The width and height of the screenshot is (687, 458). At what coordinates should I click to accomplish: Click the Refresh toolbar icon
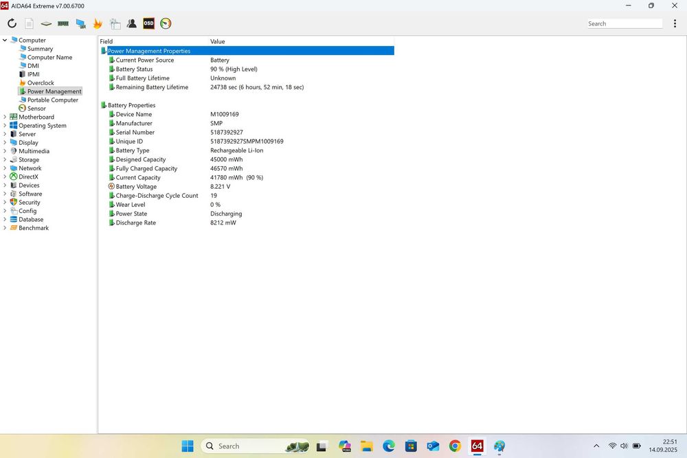click(x=12, y=23)
